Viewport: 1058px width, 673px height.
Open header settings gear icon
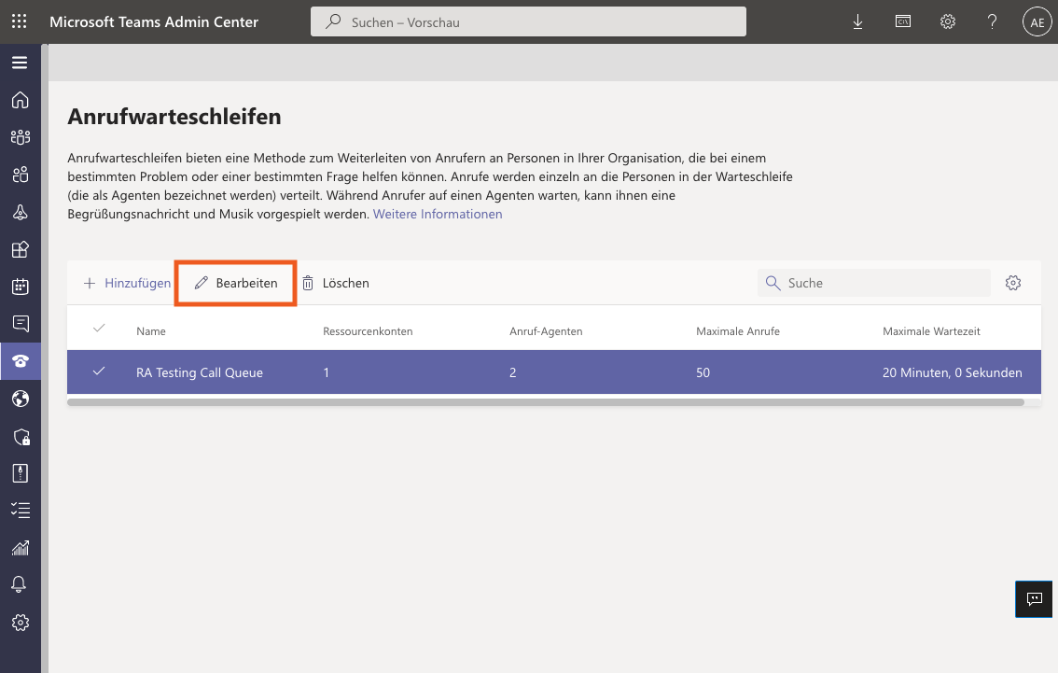tap(947, 21)
